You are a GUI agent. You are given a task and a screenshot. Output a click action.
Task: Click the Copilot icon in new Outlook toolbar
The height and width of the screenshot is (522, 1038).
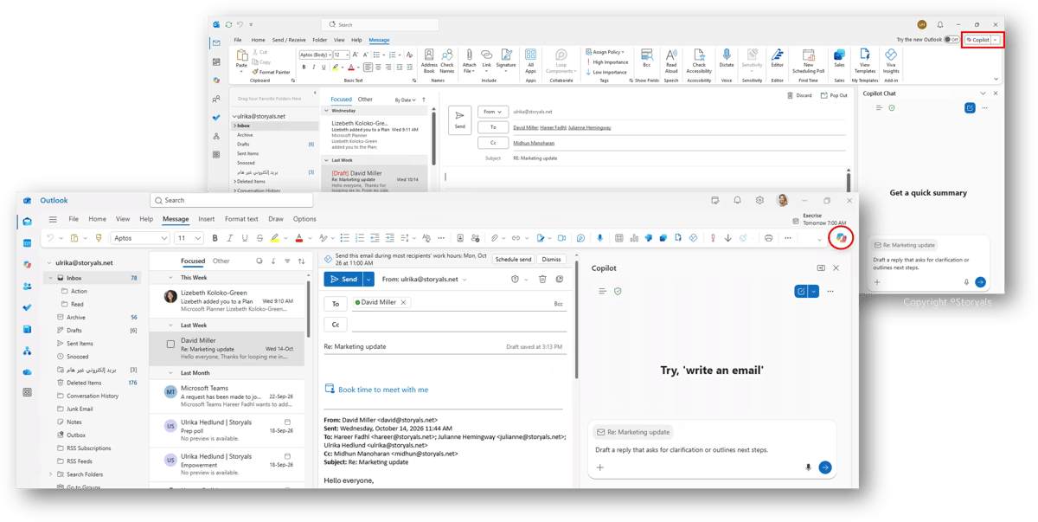tap(841, 238)
